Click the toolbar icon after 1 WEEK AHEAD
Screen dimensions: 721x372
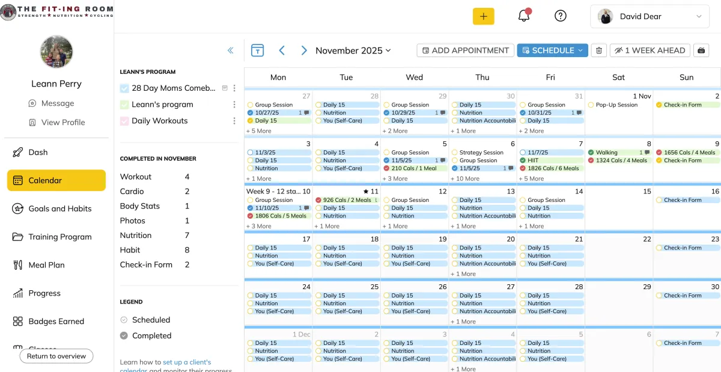[701, 50]
